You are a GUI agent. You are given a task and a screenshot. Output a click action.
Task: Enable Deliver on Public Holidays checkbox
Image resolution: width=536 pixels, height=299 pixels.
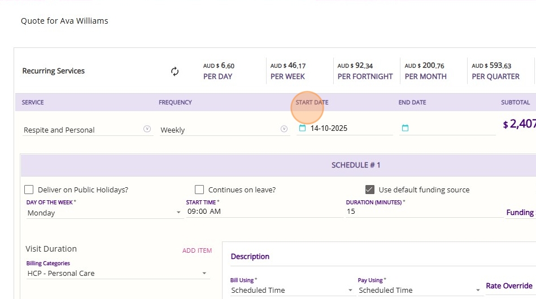[29, 190]
